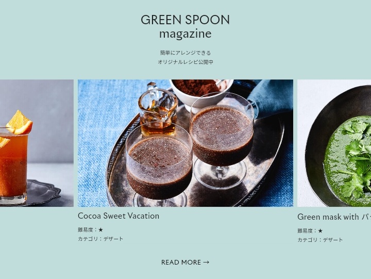Screen dimensions: 371x279
Task: Open the green soup recipe image
Action: pyautogui.click(x=334, y=143)
